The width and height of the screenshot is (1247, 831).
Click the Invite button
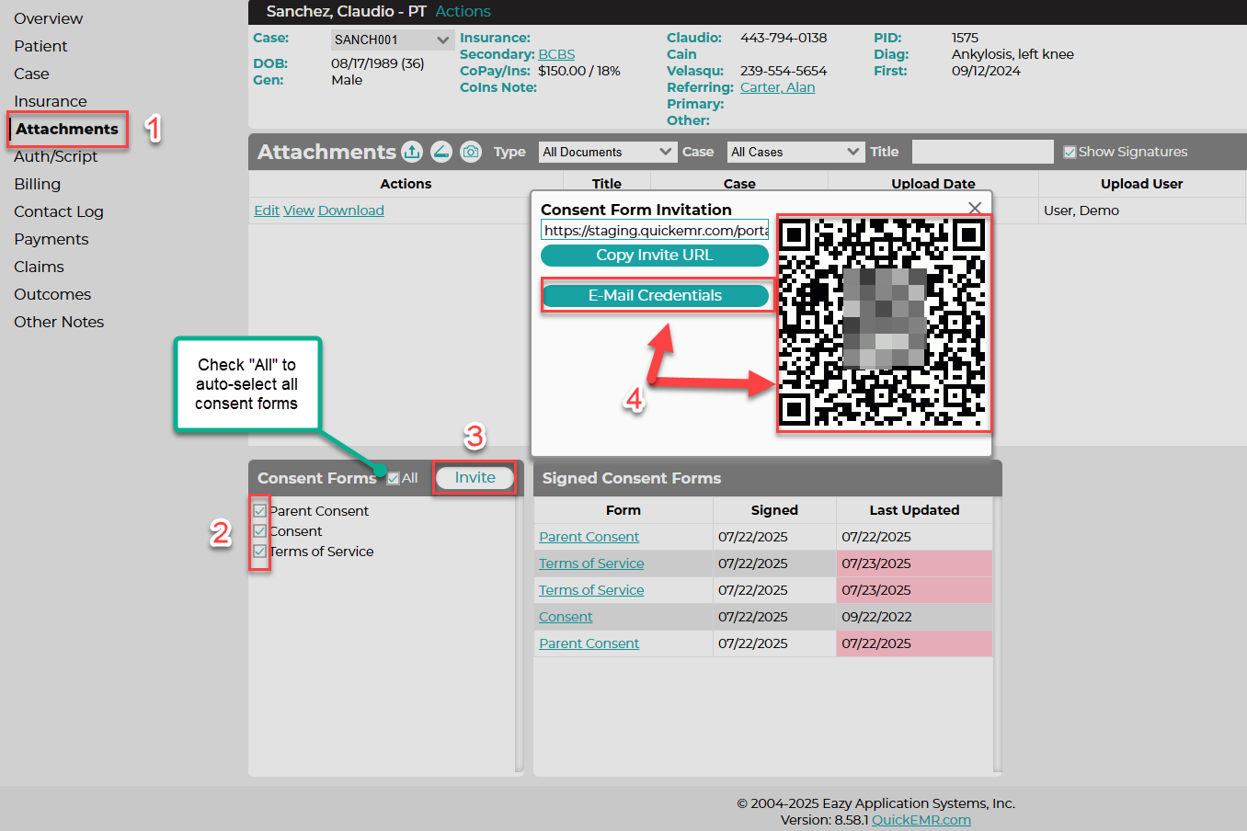pos(475,478)
